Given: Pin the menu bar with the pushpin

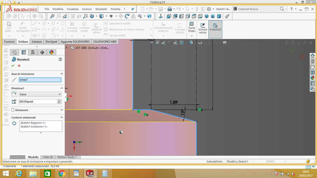Looking at the screenshot, I should pyautogui.click(x=133, y=9).
